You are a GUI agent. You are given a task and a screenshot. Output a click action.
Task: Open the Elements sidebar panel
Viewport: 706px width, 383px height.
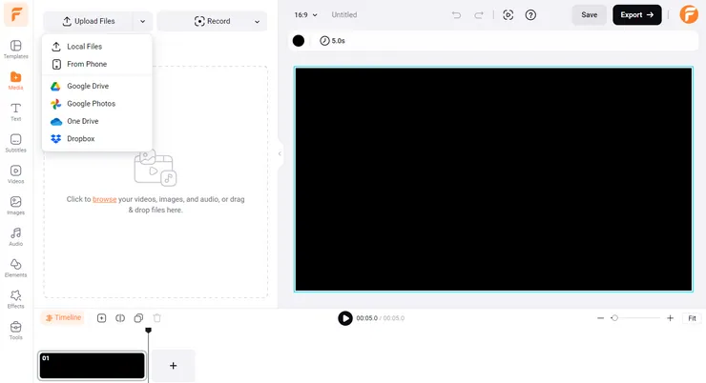coord(15,267)
